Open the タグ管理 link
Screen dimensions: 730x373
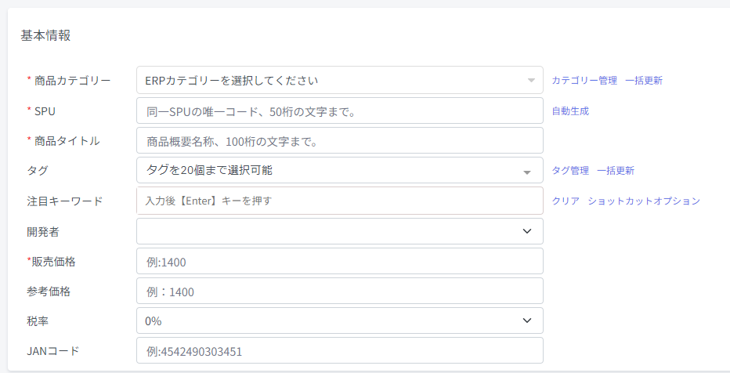(570, 170)
